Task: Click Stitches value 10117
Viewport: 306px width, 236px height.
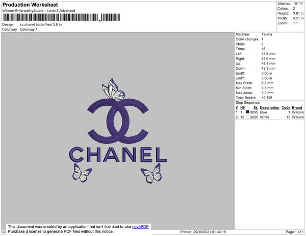Action: [x=298, y=4]
